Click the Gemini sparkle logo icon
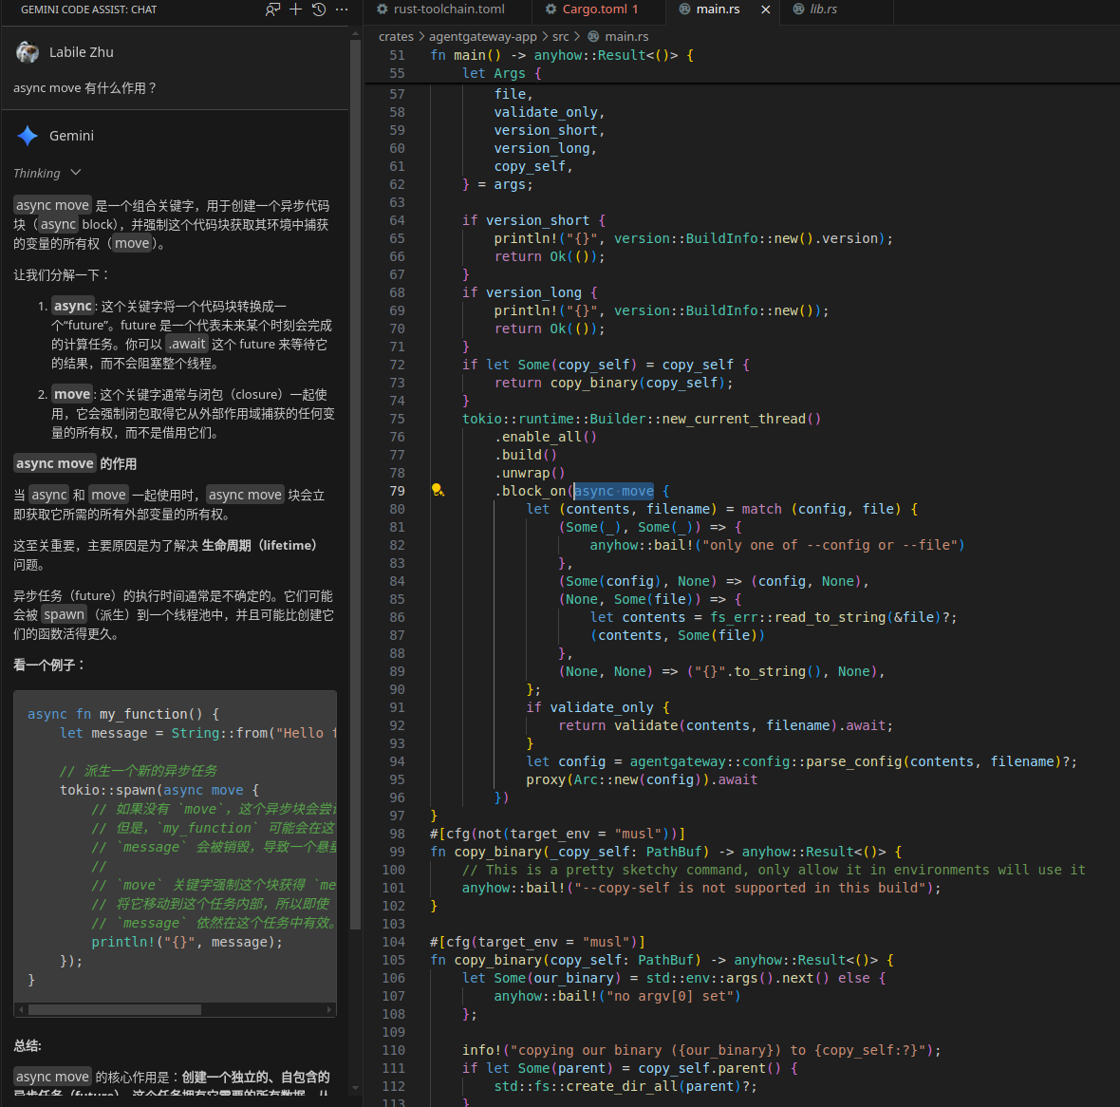 (x=28, y=136)
